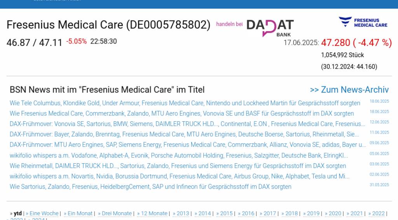Image resolution: width=398 pixels, height=220 pixels.
Task: Switch to the Eine Woche period
Action: [x=44, y=213]
